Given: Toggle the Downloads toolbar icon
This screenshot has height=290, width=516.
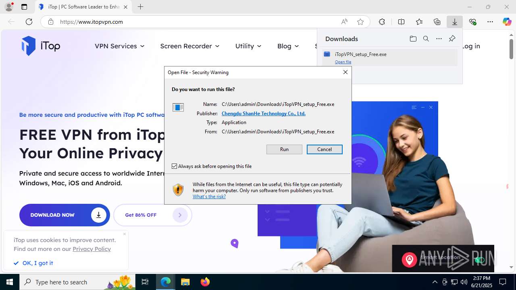Looking at the screenshot, I should click(454, 22).
